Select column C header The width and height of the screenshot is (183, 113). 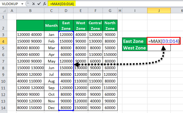(51, 11)
